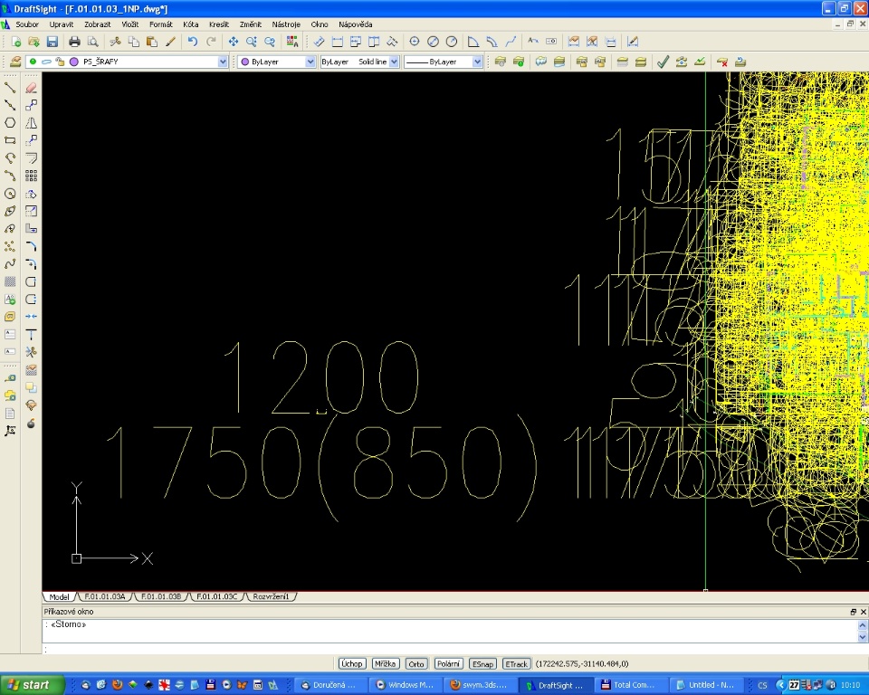Open the Kóta menu
Image resolution: width=869 pixels, height=695 pixels.
191,24
